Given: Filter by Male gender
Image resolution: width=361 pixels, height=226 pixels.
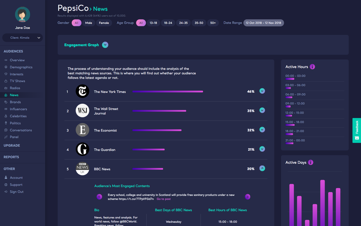Looking at the screenshot, I should [x=89, y=23].
